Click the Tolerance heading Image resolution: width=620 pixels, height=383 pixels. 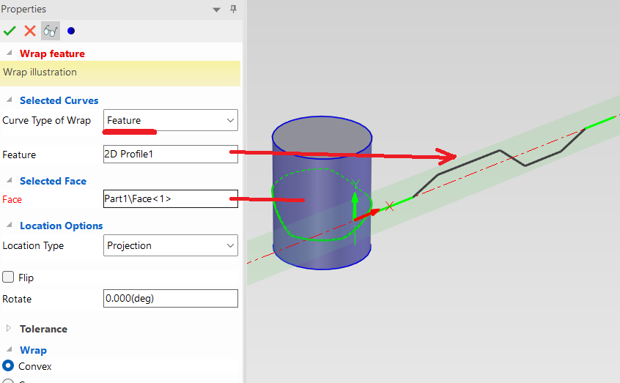pyautogui.click(x=43, y=329)
